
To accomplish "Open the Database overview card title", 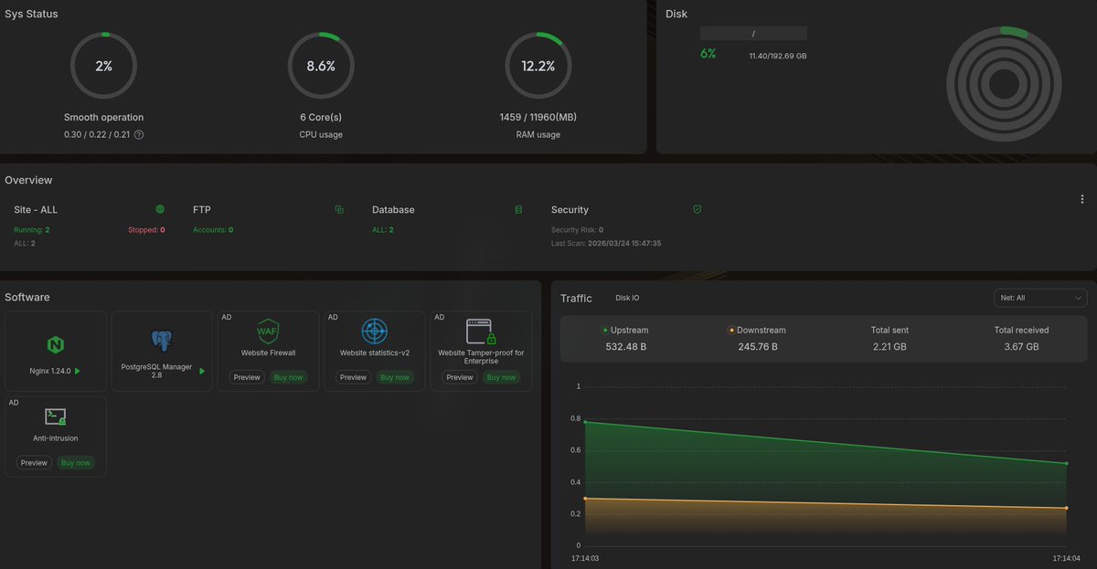I will [x=393, y=210].
